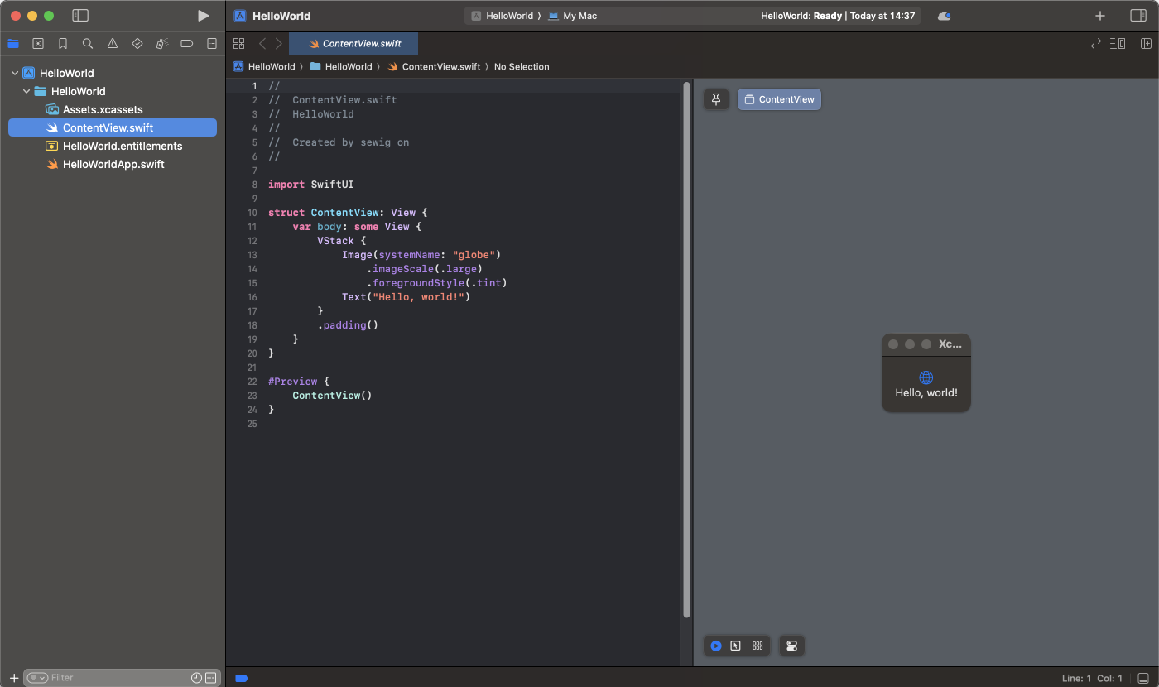The height and width of the screenshot is (687, 1159).
Task: Click the cloud status icon
Action: [x=944, y=16]
